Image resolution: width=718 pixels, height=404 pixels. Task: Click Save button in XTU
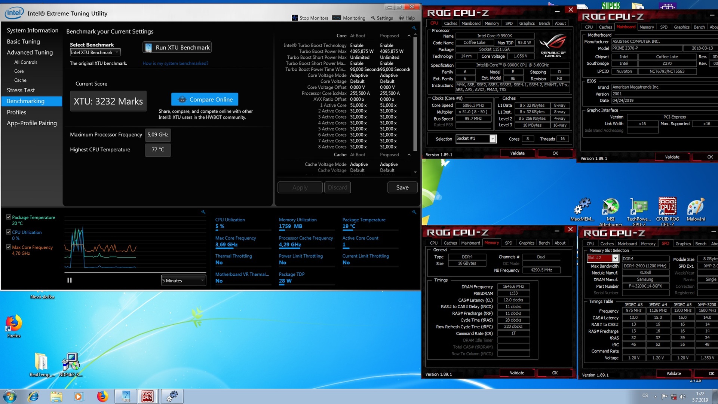(x=402, y=187)
